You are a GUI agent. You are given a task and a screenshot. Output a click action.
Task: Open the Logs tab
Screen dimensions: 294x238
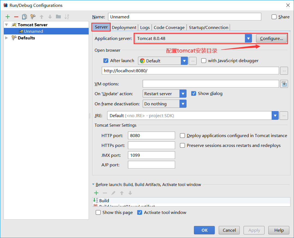[x=145, y=27]
